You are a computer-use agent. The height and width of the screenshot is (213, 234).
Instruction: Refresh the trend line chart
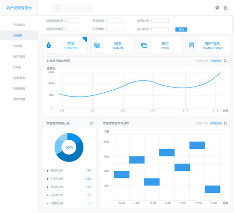click(x=225, y=60)
